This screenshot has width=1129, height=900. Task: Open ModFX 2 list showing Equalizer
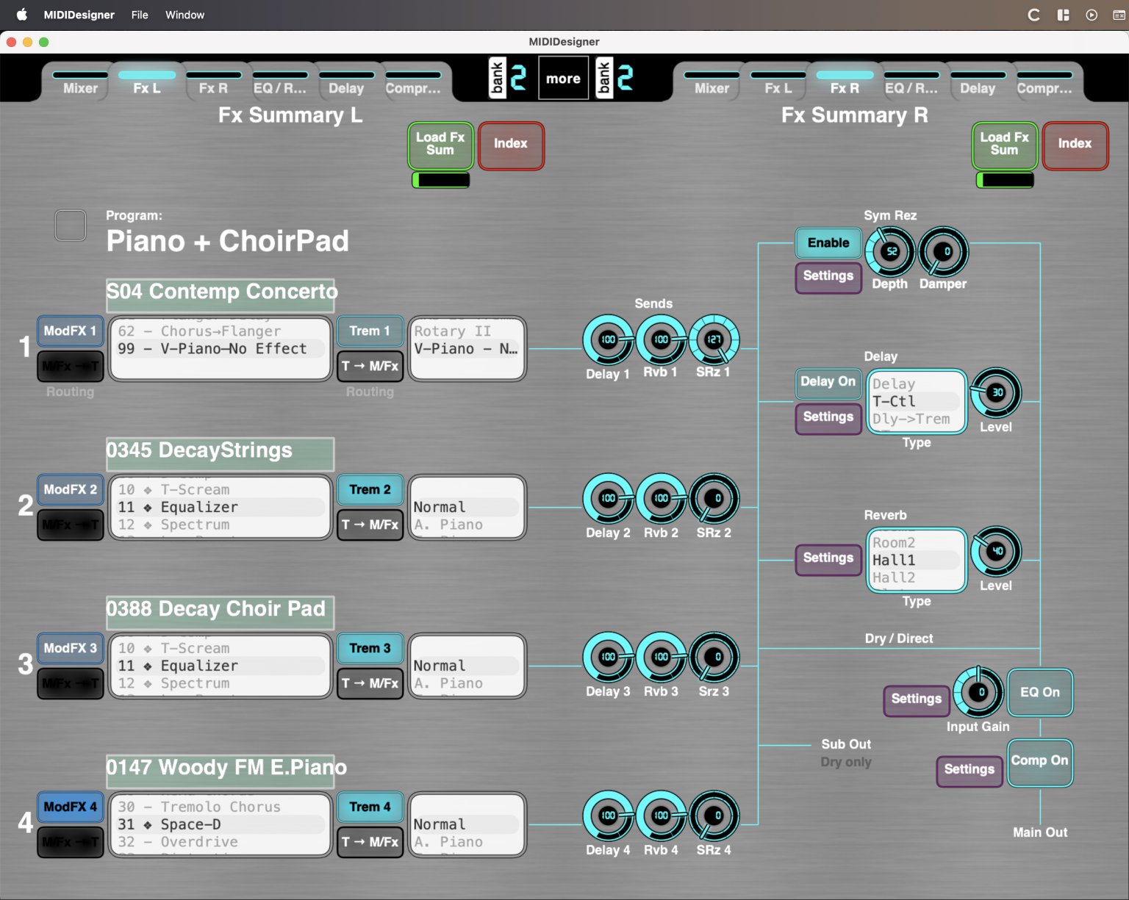[x=220, y=508]
